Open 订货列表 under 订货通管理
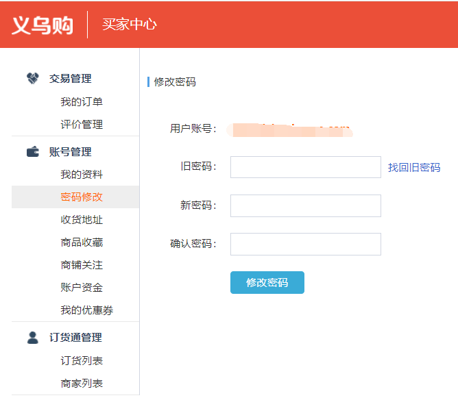Screen dimensions: 458x400 pos(82,361)
